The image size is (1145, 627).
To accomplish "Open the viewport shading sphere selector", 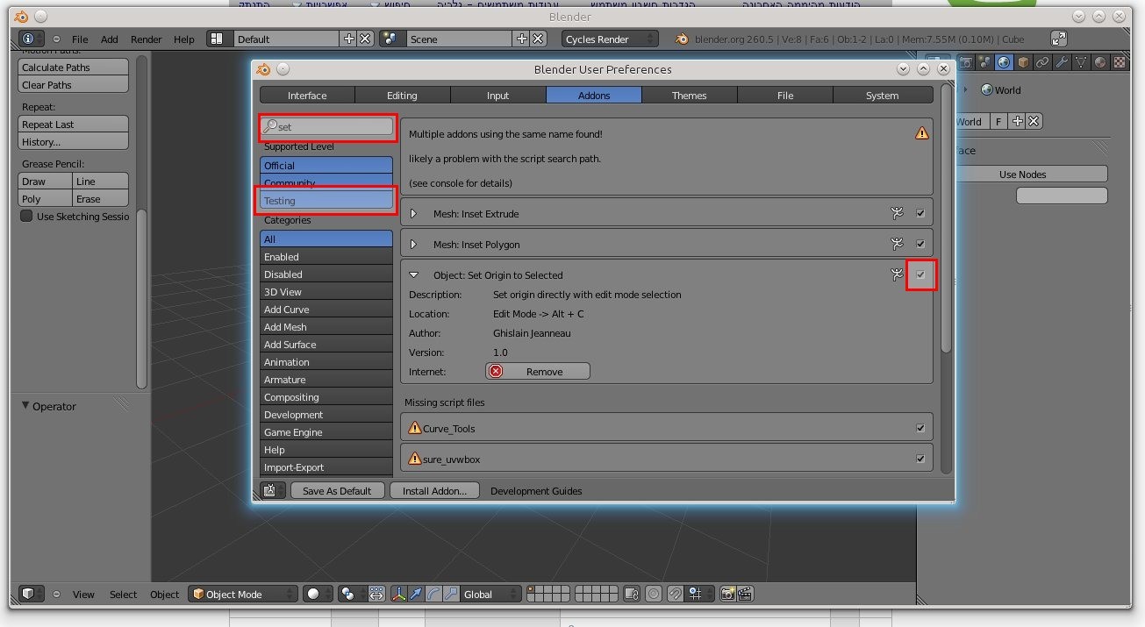I will (x=318, y=594).
